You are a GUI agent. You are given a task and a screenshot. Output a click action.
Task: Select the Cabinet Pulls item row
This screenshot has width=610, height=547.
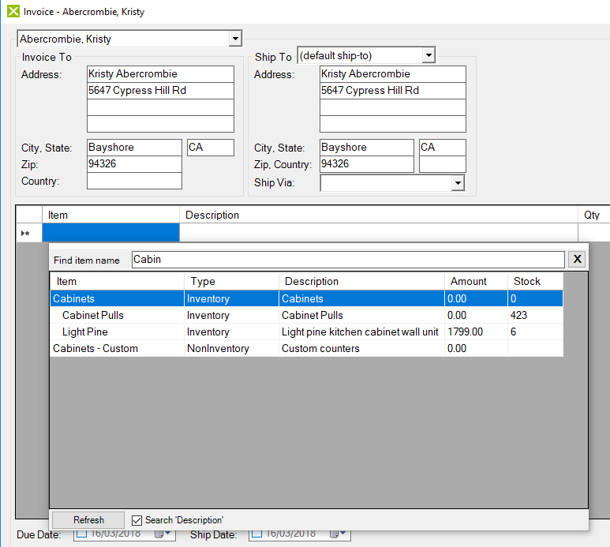click(306, 315)
